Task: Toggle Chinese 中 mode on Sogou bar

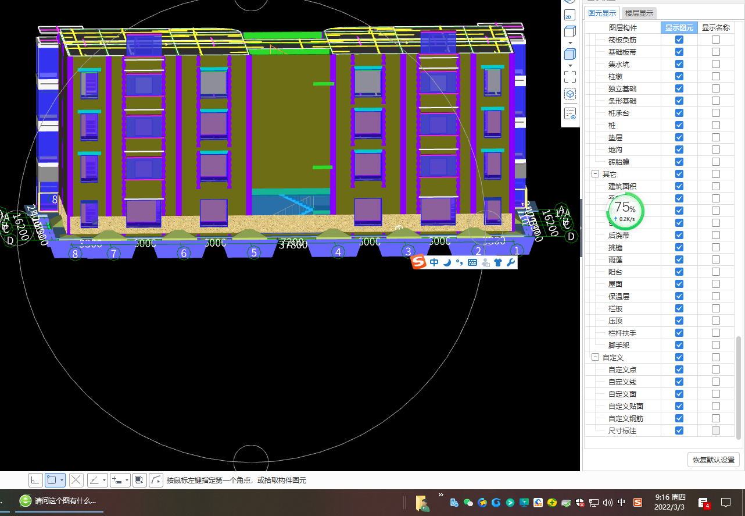Action: [x=434, y=262]
